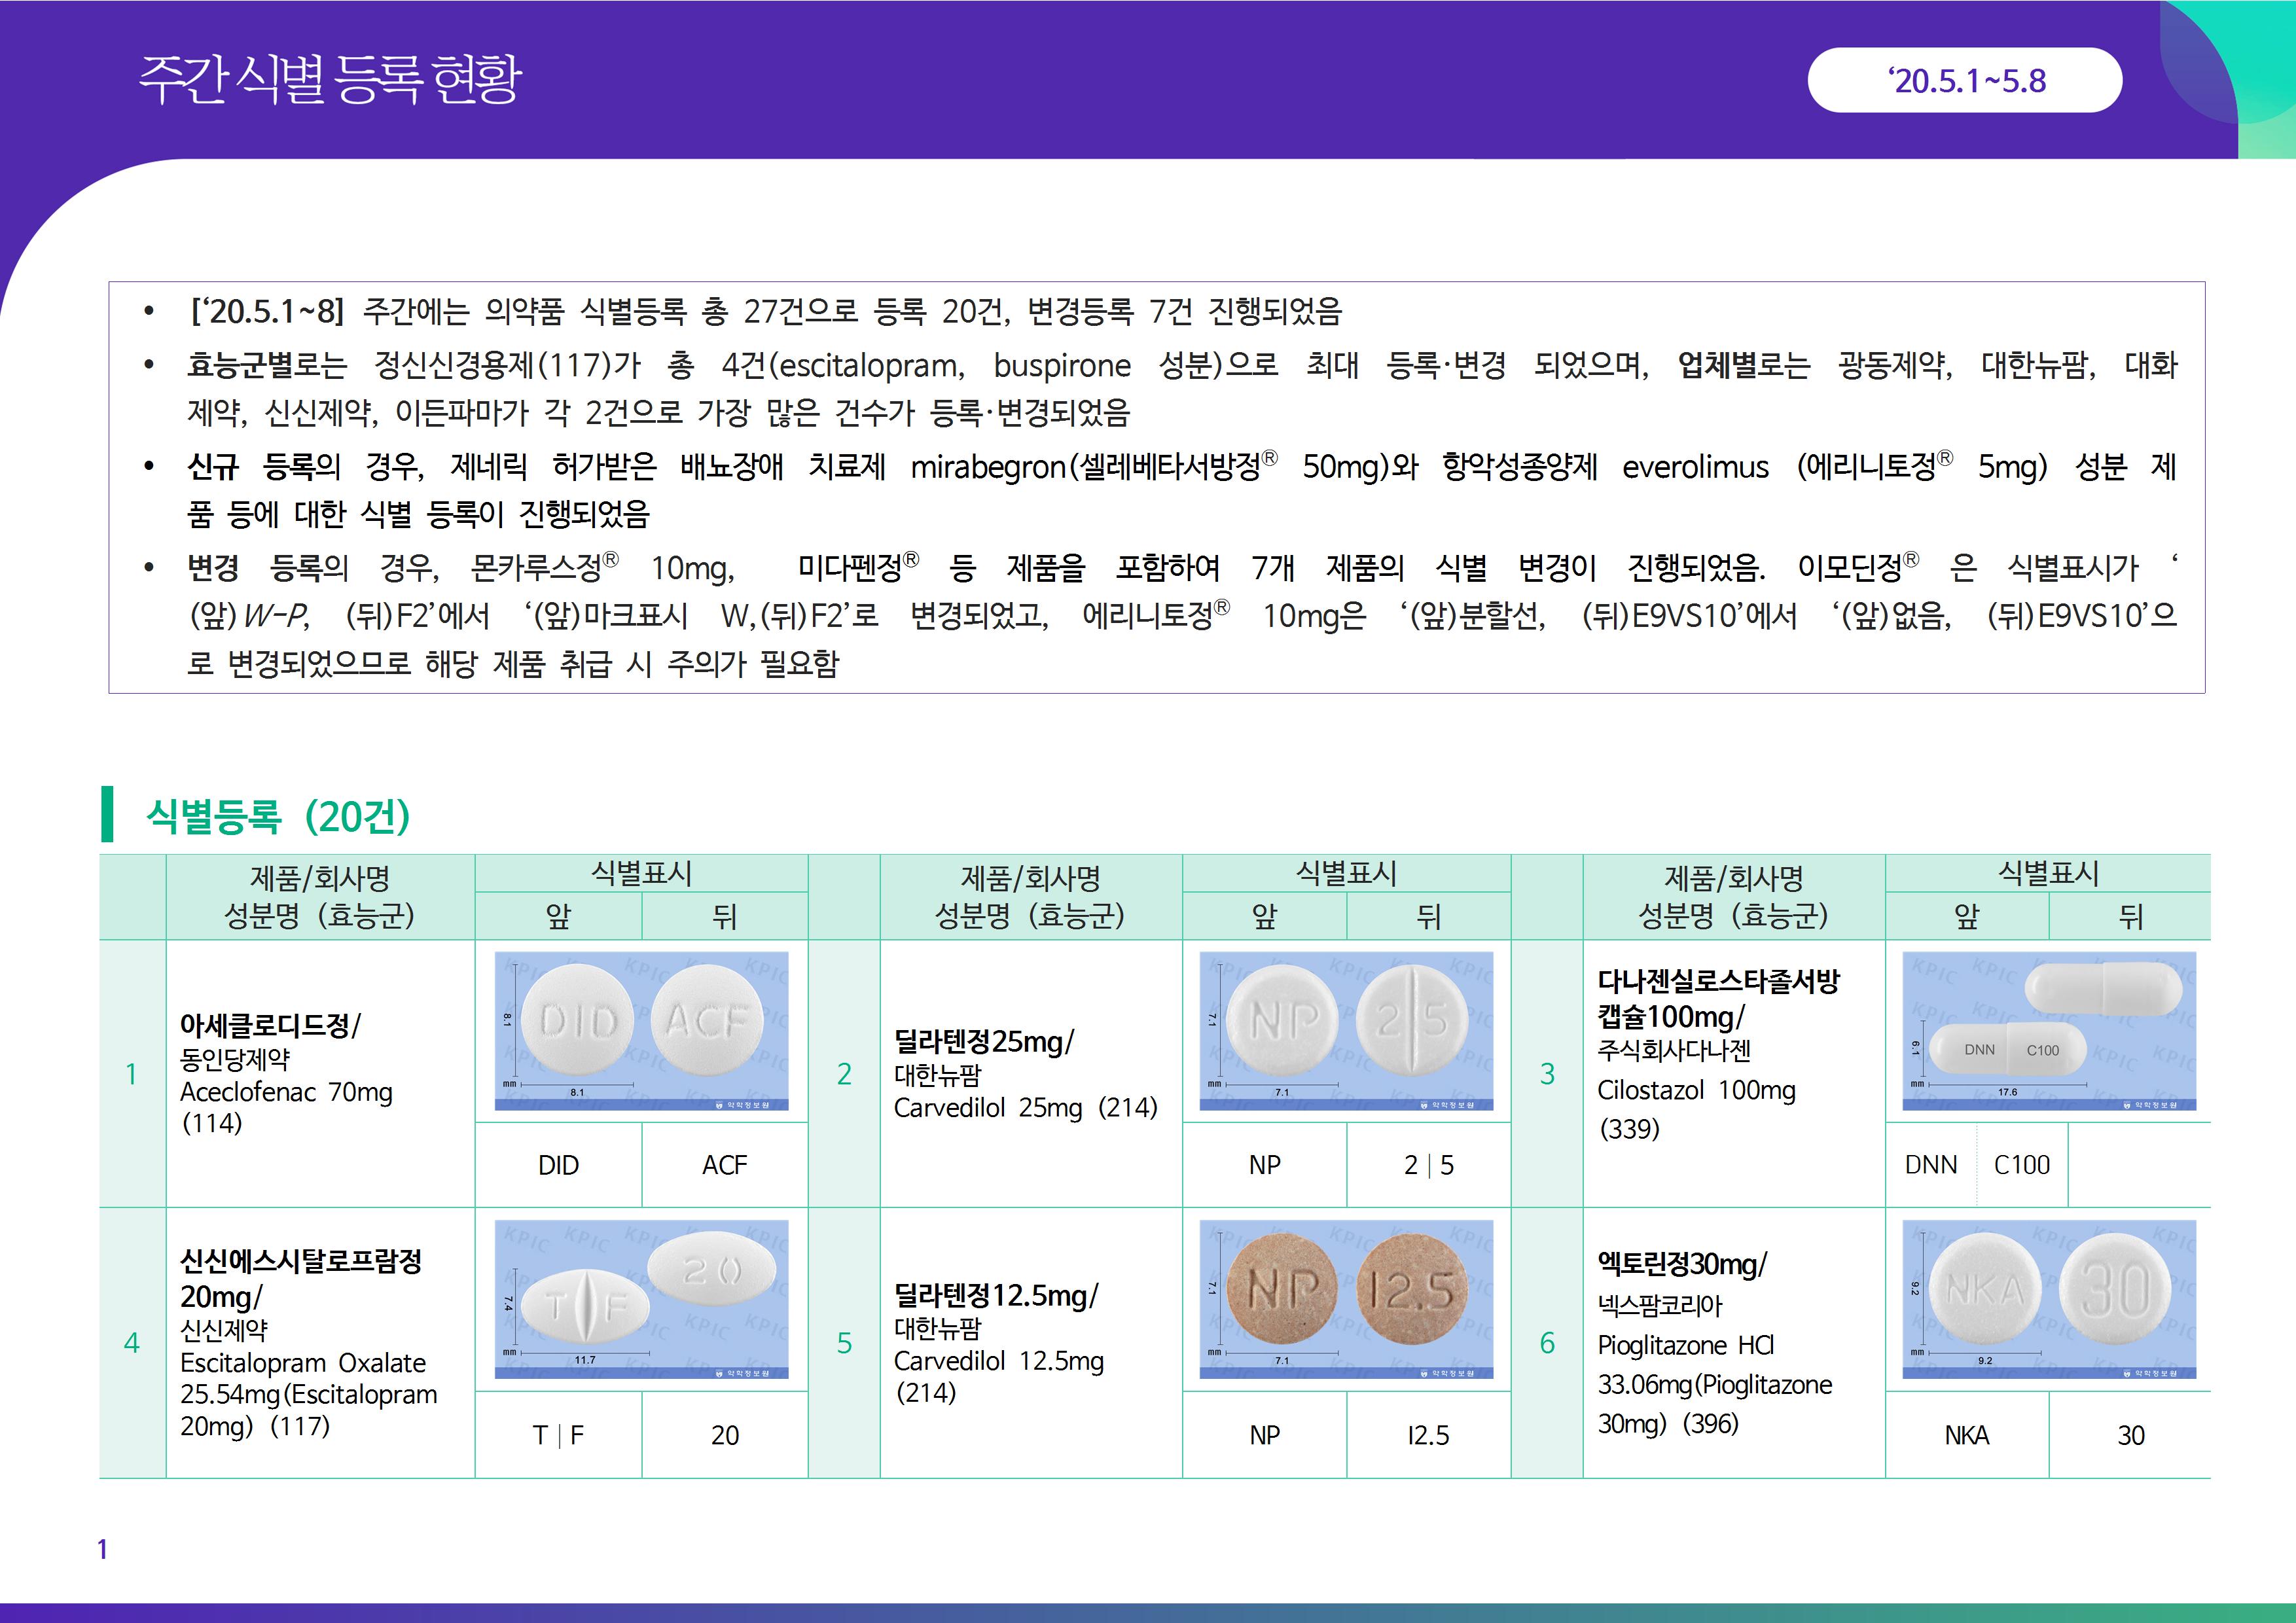Screen dimensions: 2296x1623
Task: Click the DID/ACF aceclofenac pill image
Action: 641,1031
